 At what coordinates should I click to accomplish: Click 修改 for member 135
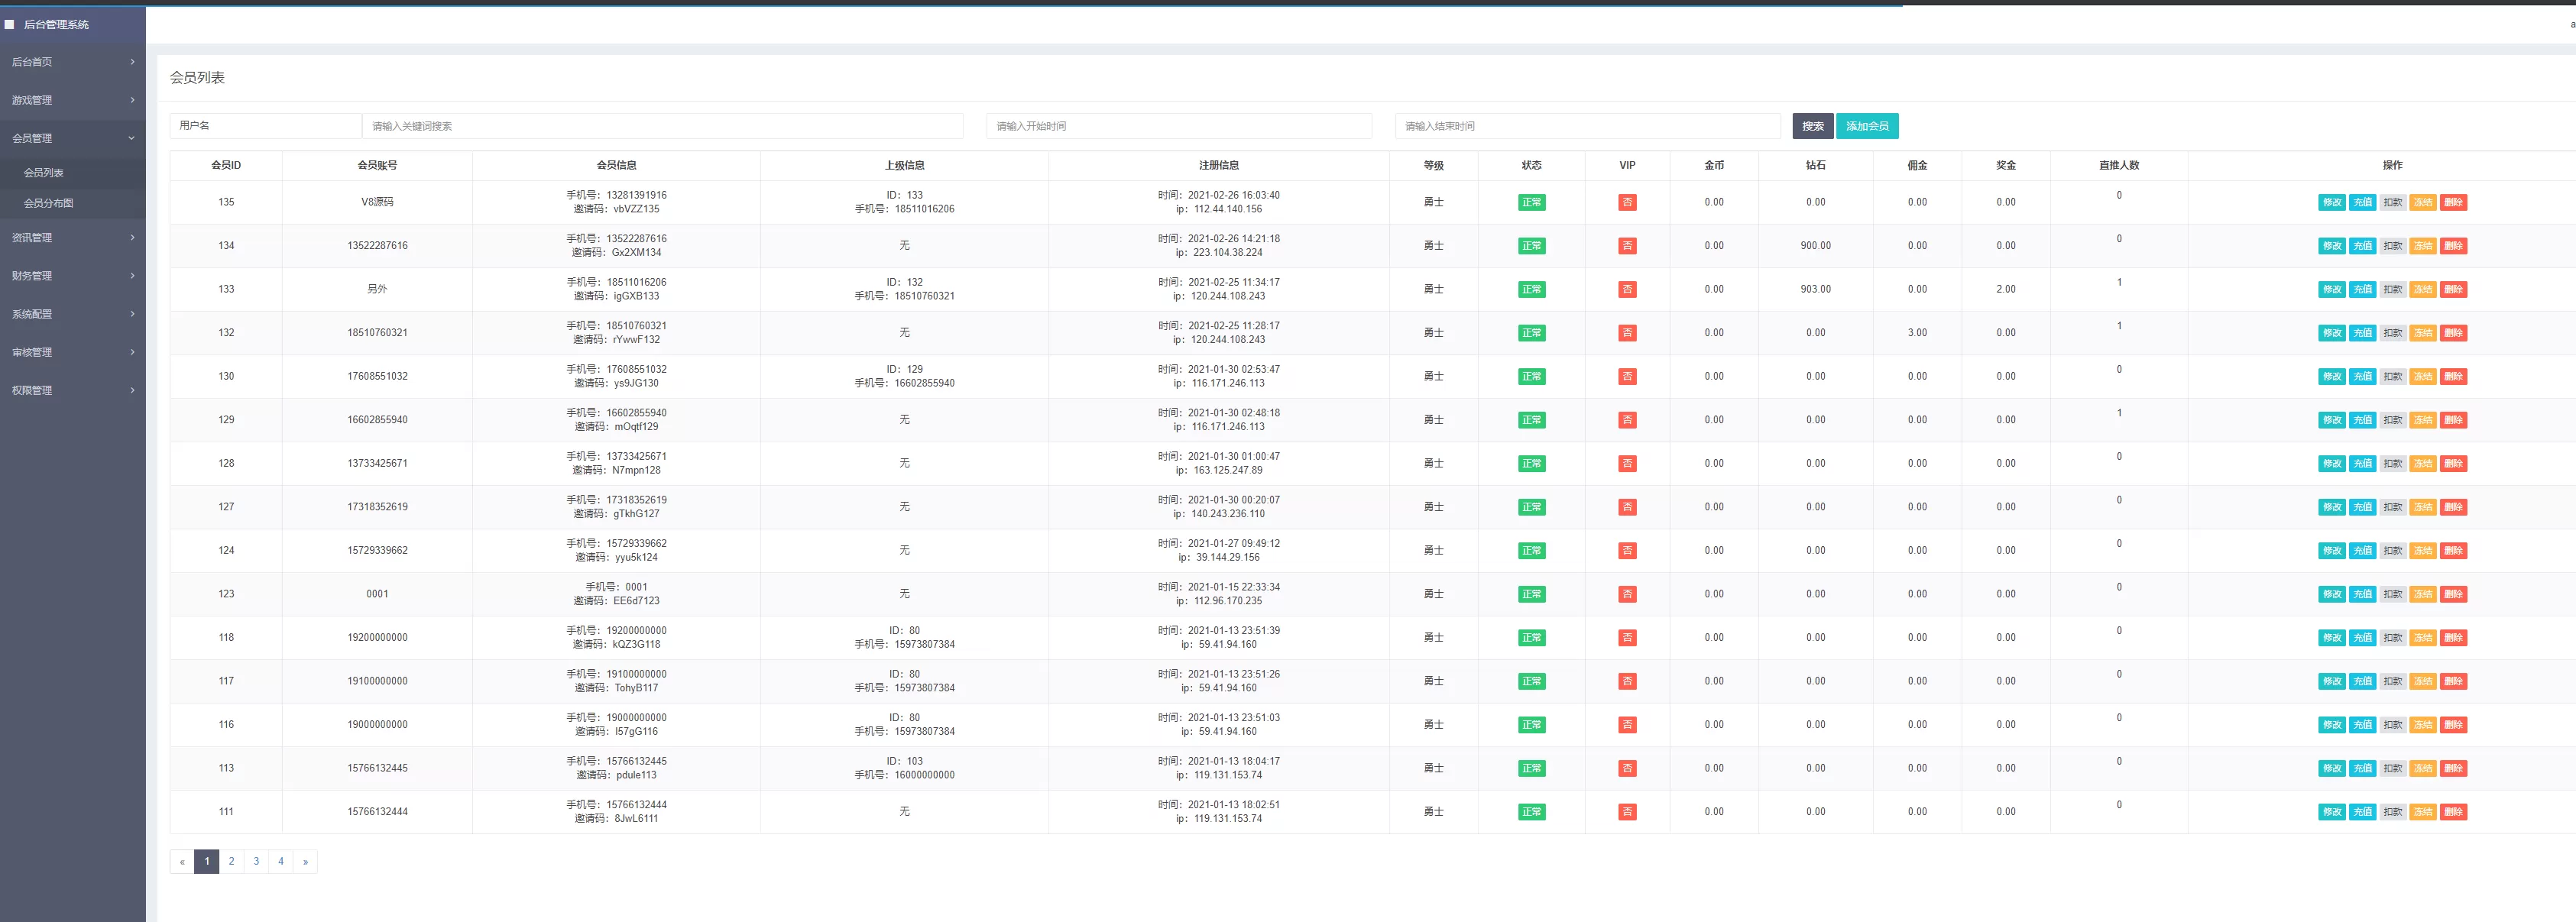2331,202
